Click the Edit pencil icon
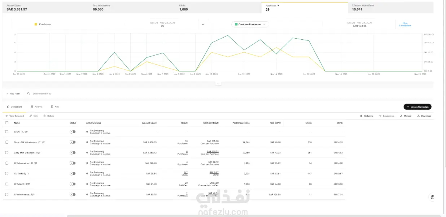Viewport: 446px width, 217px height. click(x=31, y=116)
